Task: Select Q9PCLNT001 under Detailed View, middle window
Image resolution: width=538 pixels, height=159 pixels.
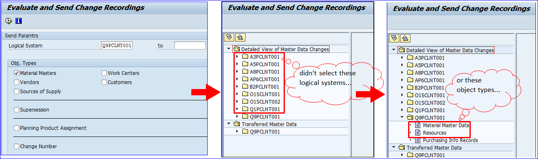Action: 264,117
